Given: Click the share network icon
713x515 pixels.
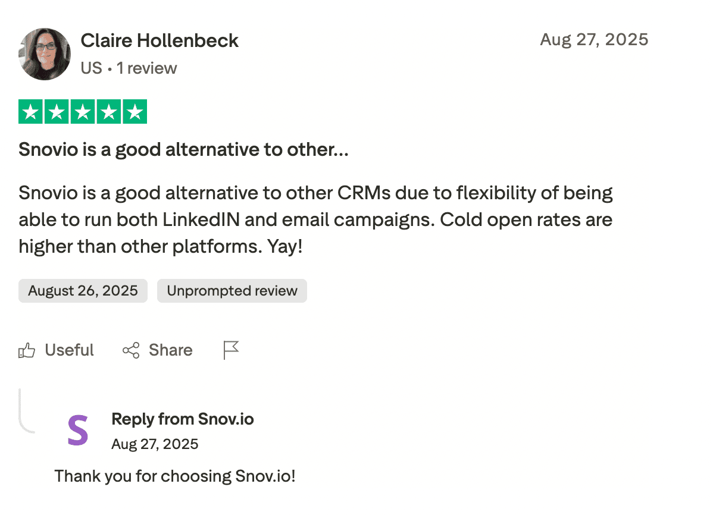Looking at the screenshot, I should click(x=131, y=350).
